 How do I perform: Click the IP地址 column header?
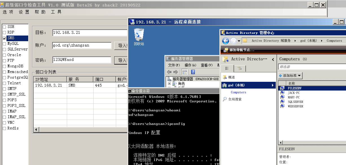pos(50,79)
